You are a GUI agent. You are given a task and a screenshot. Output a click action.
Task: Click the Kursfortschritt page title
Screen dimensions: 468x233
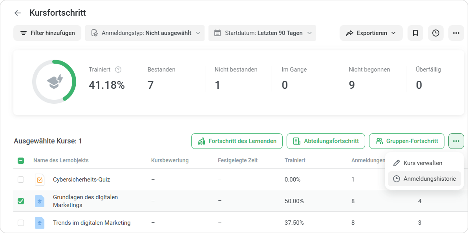[x=58, y=13]
